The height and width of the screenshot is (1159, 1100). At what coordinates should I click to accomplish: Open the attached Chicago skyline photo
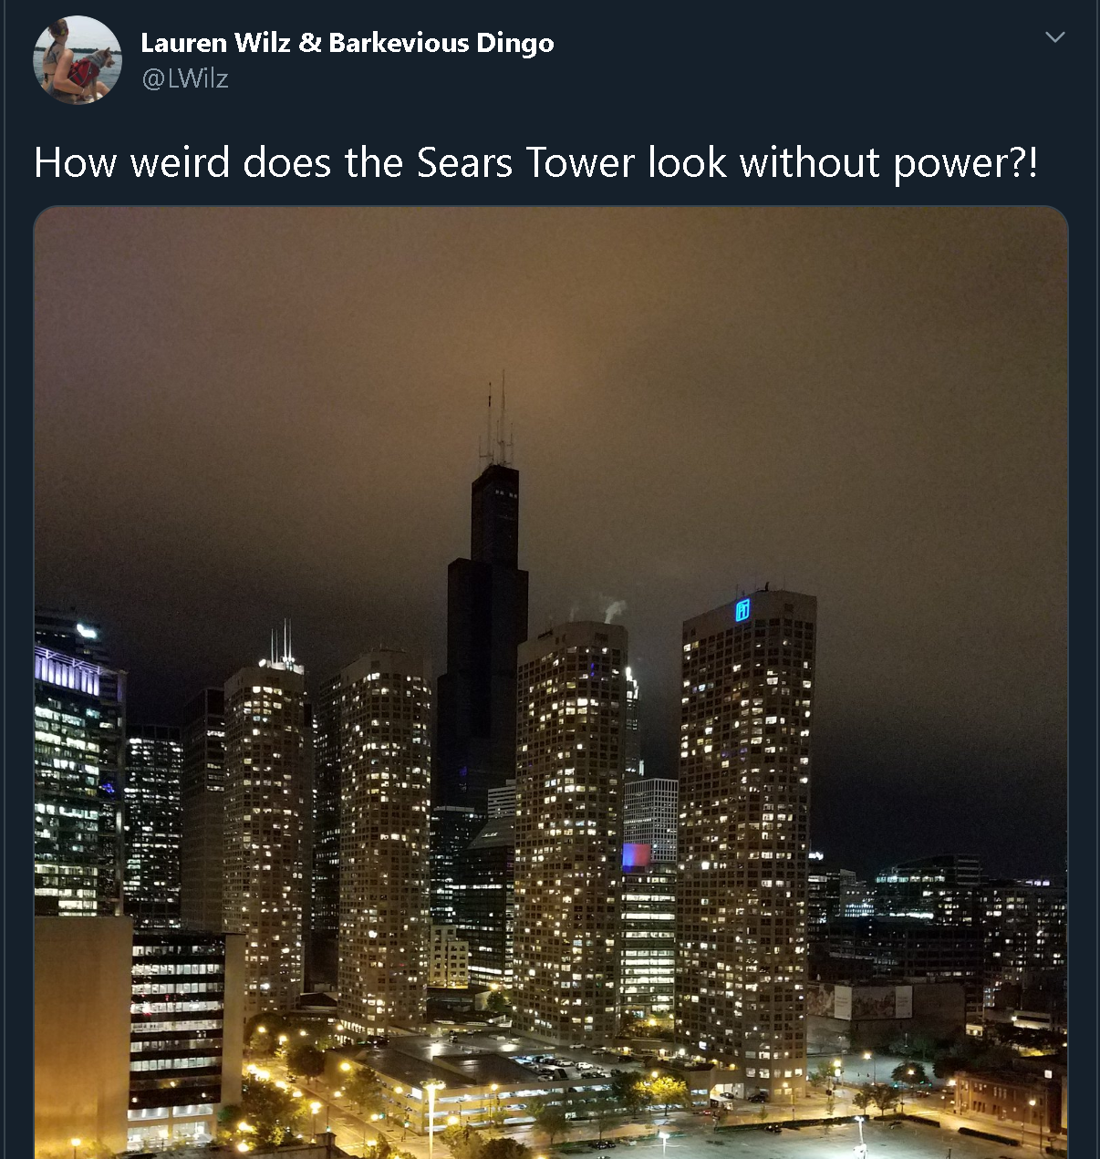tap(551, 683)
